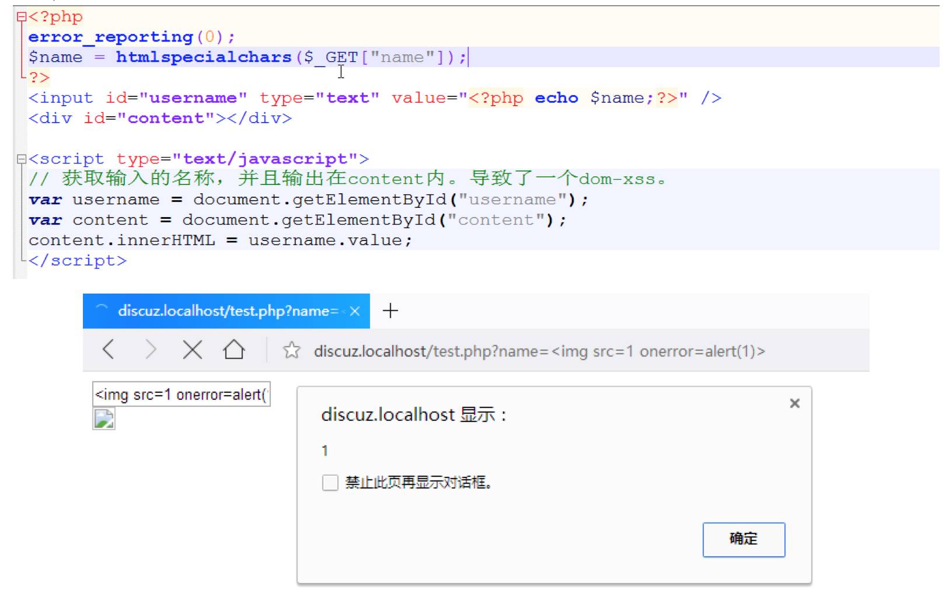
Task: Tick the 禁止此页再显示对话框 checkbox
Action: pyautogui.click(x=330, y=483)
